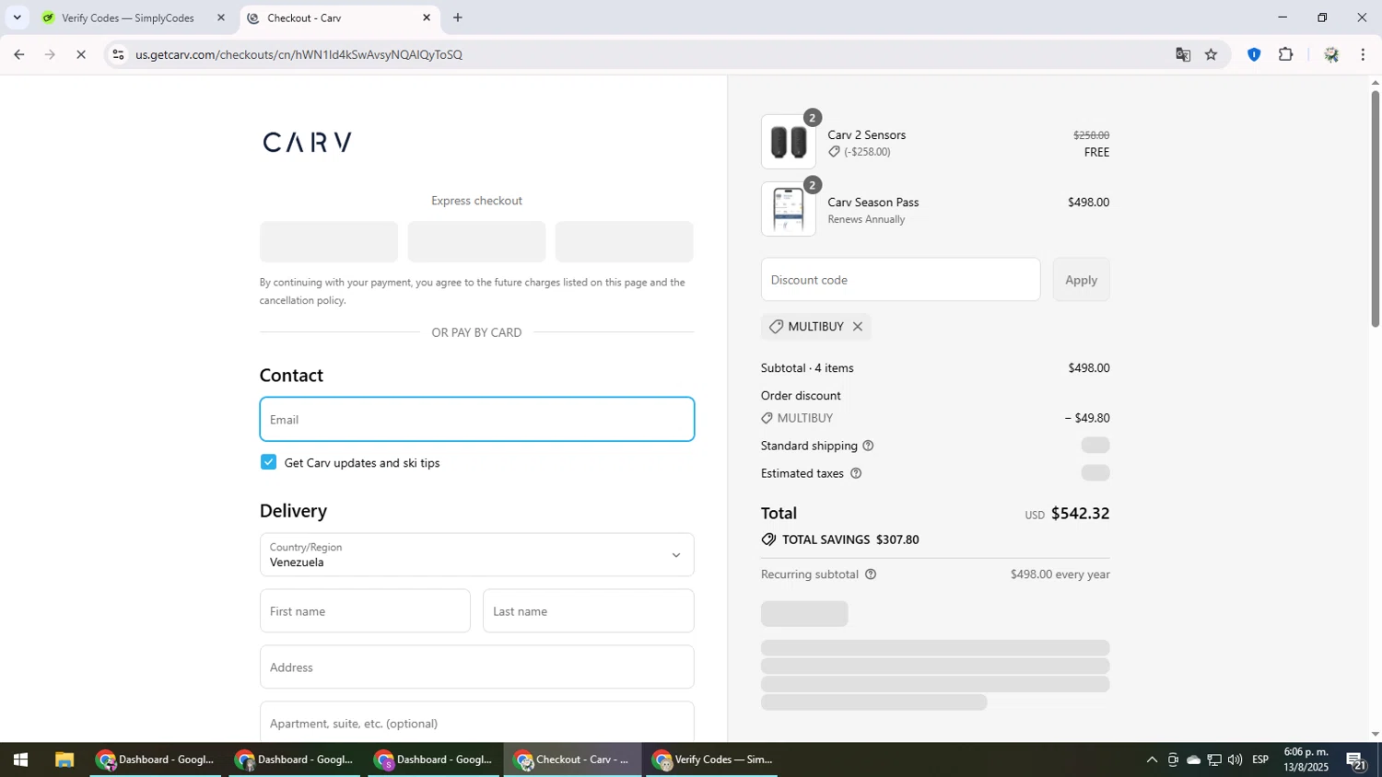The image size is (1382, 777).
Task: Open the browser Extensions puzzle icon
Action: coord(1286,54)
